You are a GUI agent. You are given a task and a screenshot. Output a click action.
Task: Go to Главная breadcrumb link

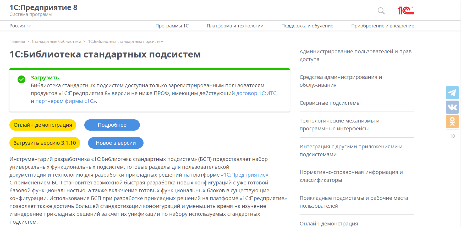click(x=17, y=42)
